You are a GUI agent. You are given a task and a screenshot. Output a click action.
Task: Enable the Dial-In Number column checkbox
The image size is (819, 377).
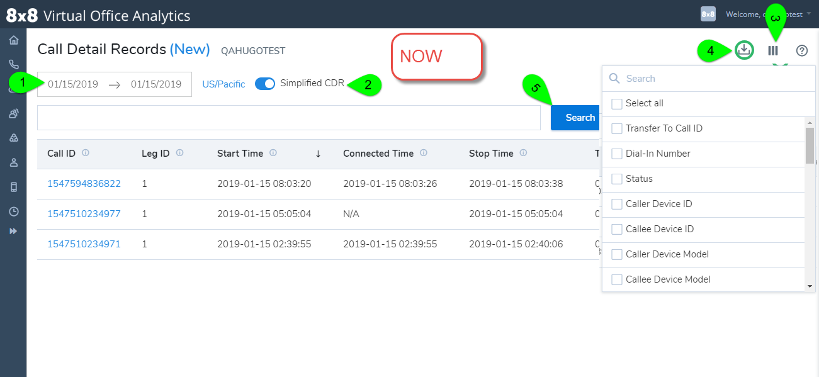616,154
